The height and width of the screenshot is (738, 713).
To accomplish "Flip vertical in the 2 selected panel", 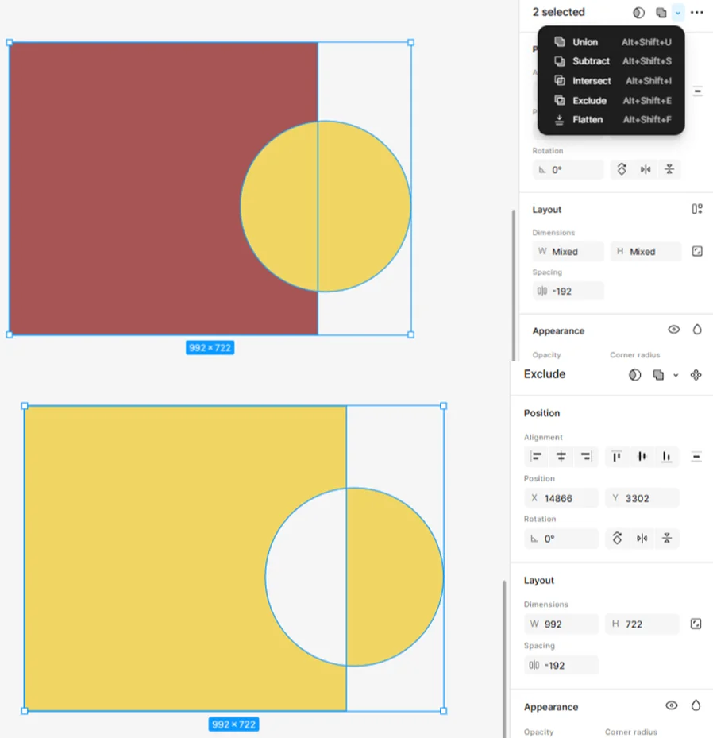I will click(x=669, y=169).
